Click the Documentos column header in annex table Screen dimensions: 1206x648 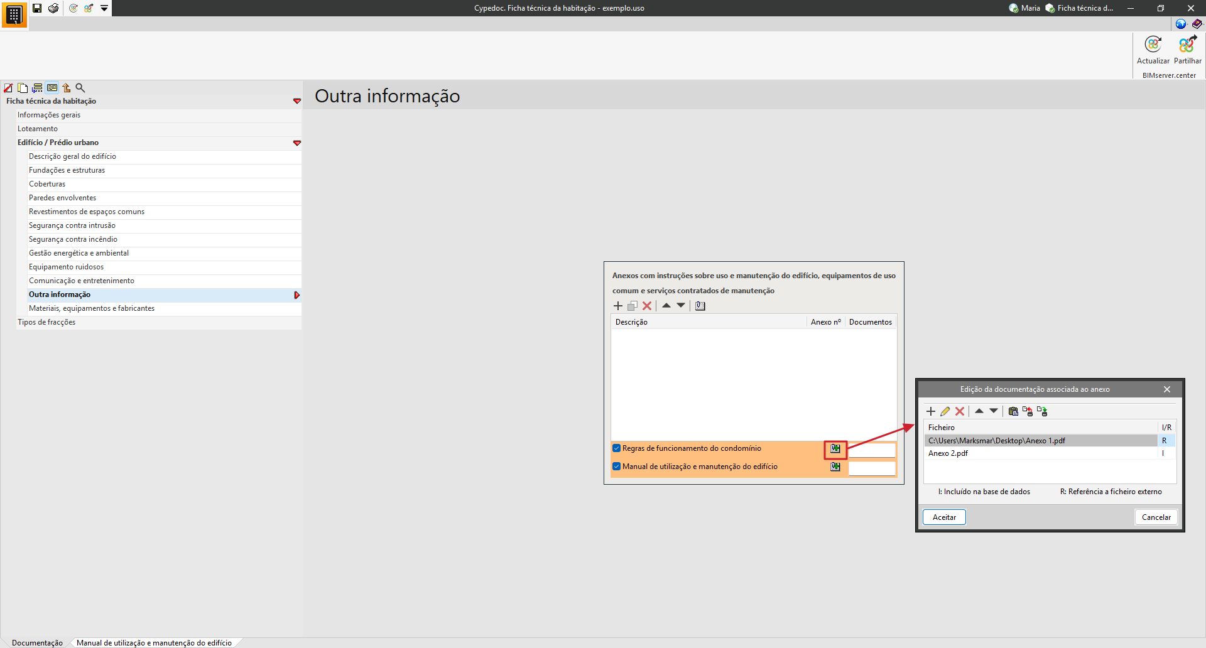[x=871, y=322]
